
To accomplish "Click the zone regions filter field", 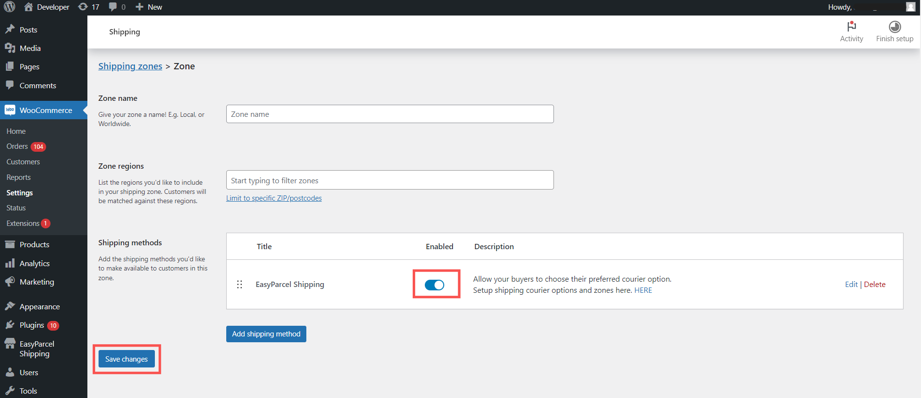I will point(390,180).
